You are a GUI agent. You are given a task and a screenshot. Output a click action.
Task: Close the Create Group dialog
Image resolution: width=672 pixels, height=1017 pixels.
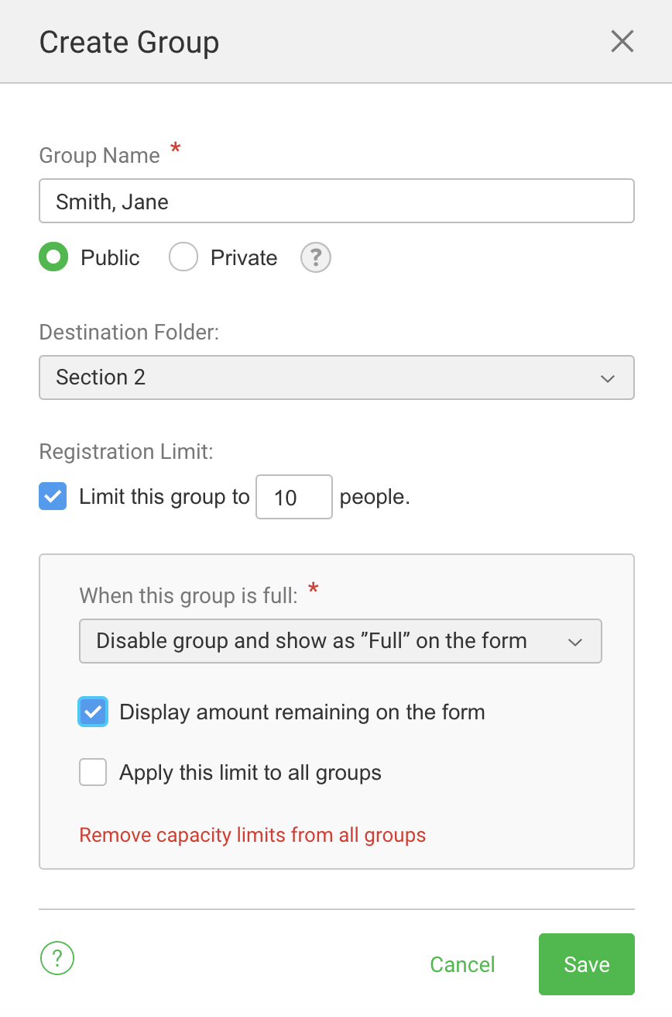[622, 42]
